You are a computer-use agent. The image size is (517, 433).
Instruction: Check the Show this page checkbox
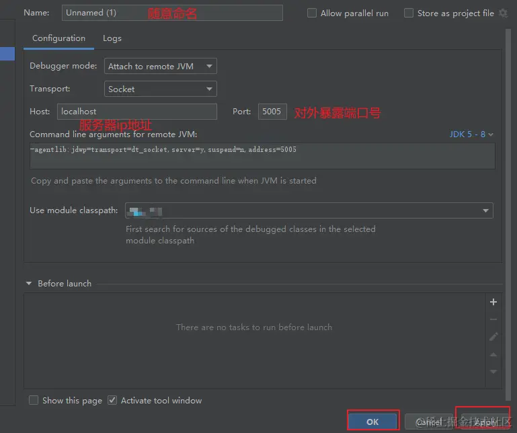tap(34, 400)
